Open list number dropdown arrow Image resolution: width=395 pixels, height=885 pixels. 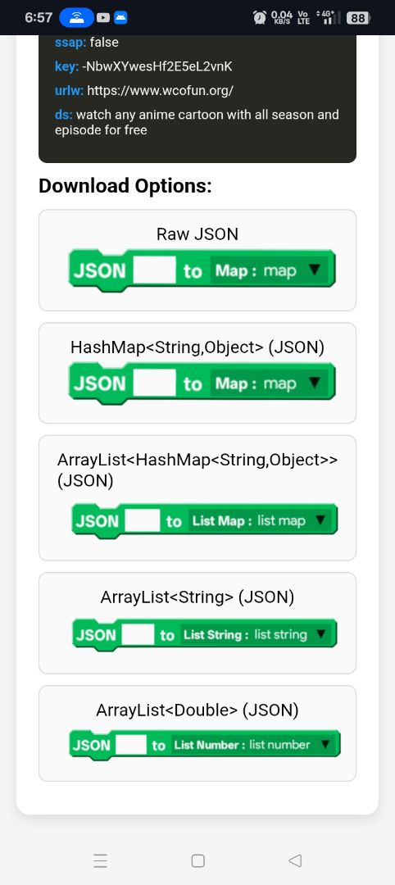coord(325,744)
